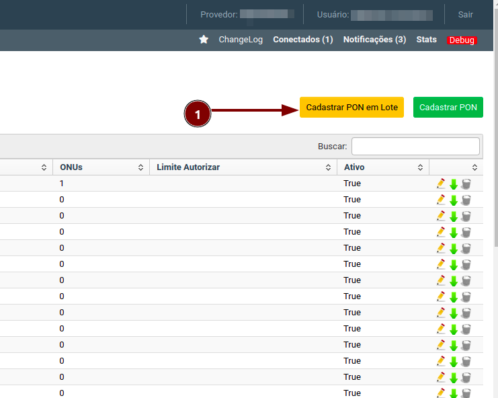Hit the trash icon in the second row
Screen dimensions: 498x398
(x=466, y=200)
